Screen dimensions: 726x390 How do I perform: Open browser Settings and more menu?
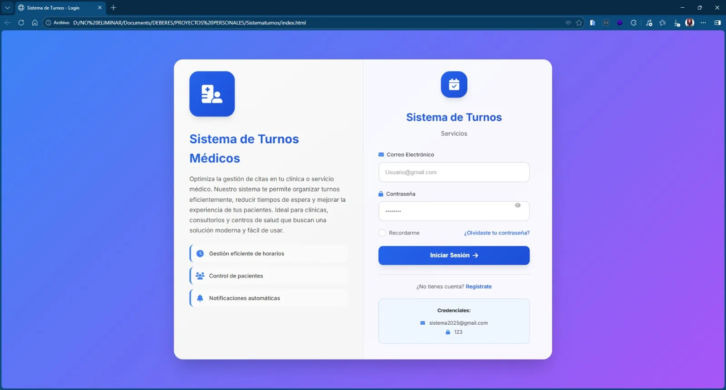[703, 23]
